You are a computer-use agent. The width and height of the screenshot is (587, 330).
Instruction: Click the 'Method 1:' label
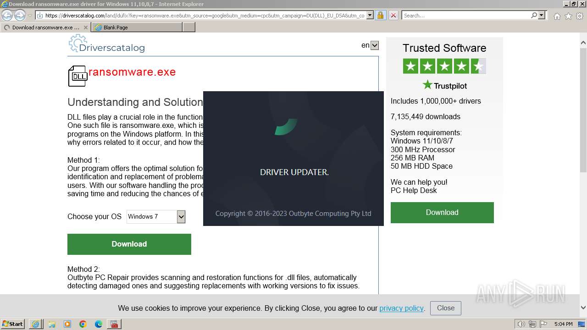point(83,160)
